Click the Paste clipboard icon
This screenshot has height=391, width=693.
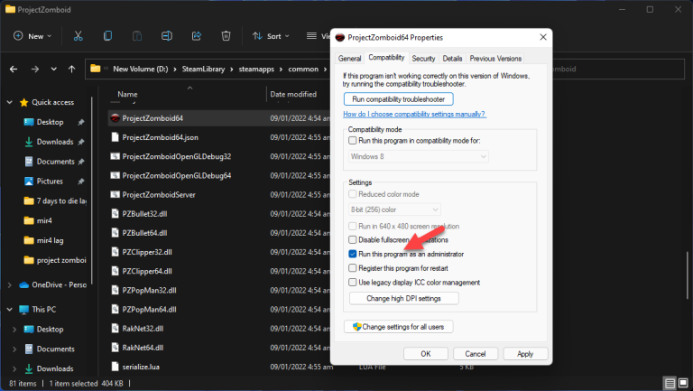coord(137,36)
